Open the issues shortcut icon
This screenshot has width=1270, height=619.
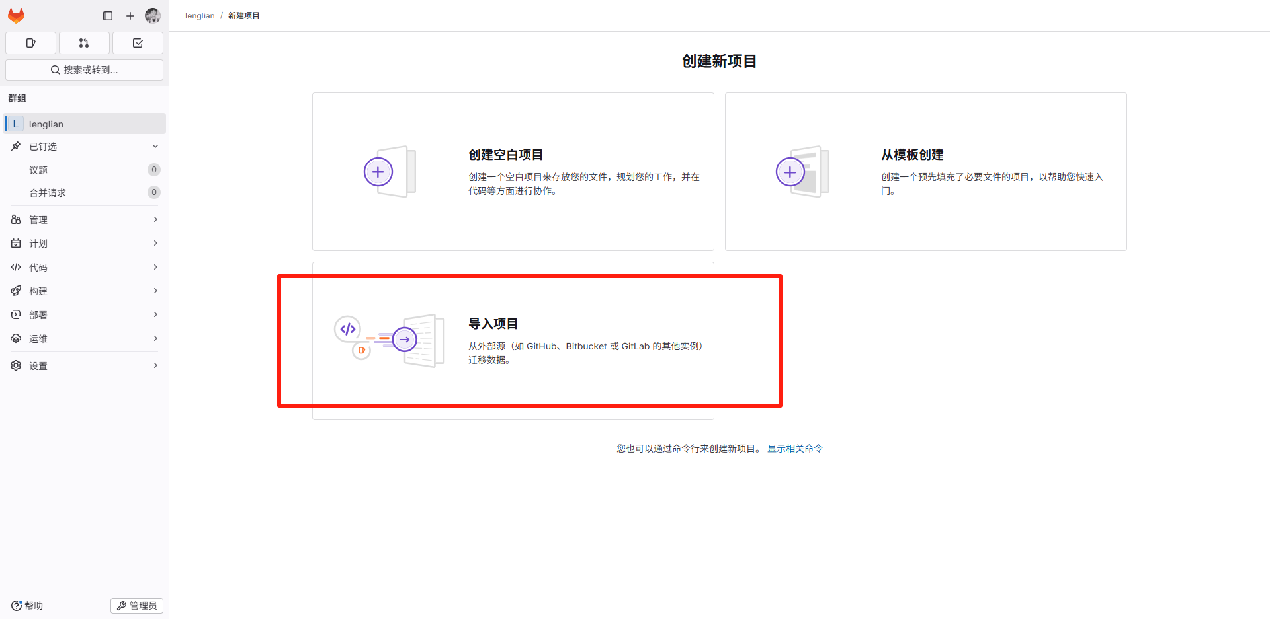coord(30,42)
